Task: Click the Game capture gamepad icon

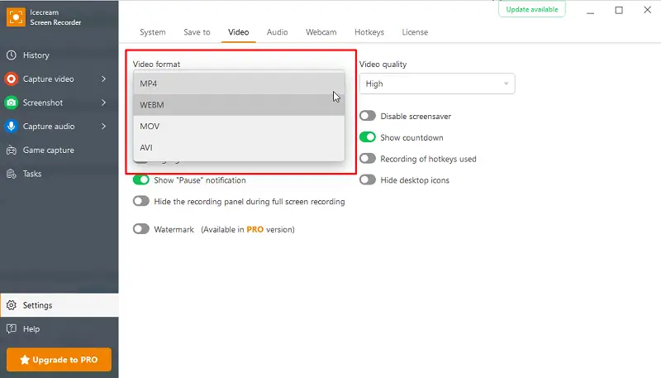Action: coord(12,150)
